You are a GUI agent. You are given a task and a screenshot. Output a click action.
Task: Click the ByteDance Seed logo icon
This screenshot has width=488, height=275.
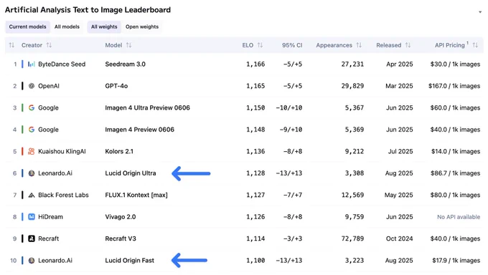pyautogui.click(x=32, y=64)
